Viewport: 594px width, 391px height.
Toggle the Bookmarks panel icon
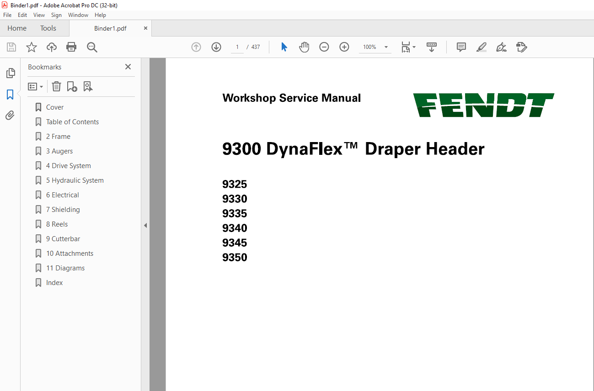click(10, 95)
